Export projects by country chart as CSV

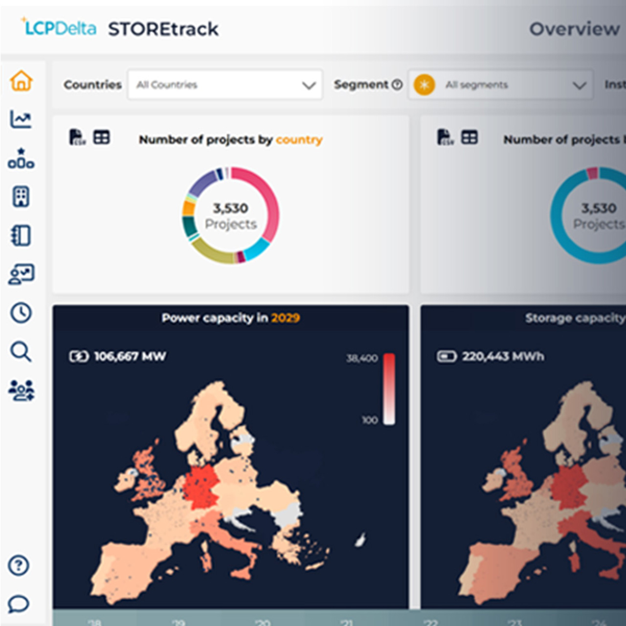click(x=77, y=137)
